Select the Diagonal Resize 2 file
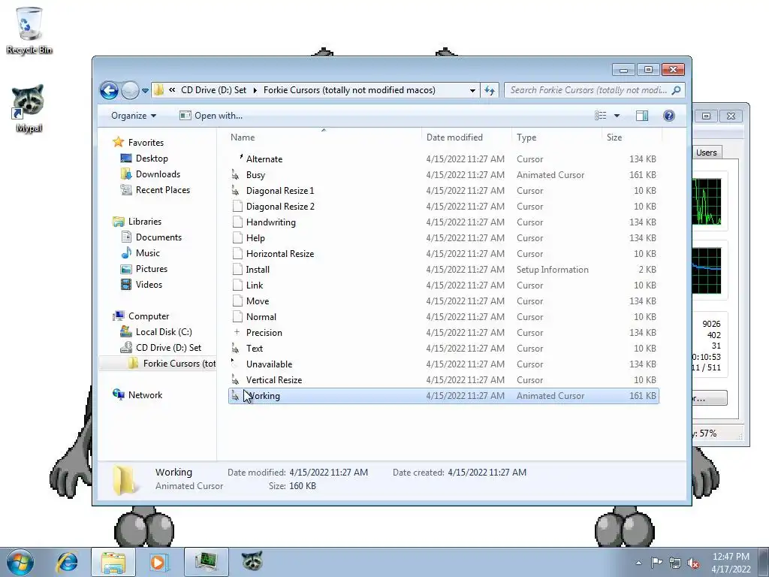Viewport: 769px width, 577px height. [x=443, y=207]
